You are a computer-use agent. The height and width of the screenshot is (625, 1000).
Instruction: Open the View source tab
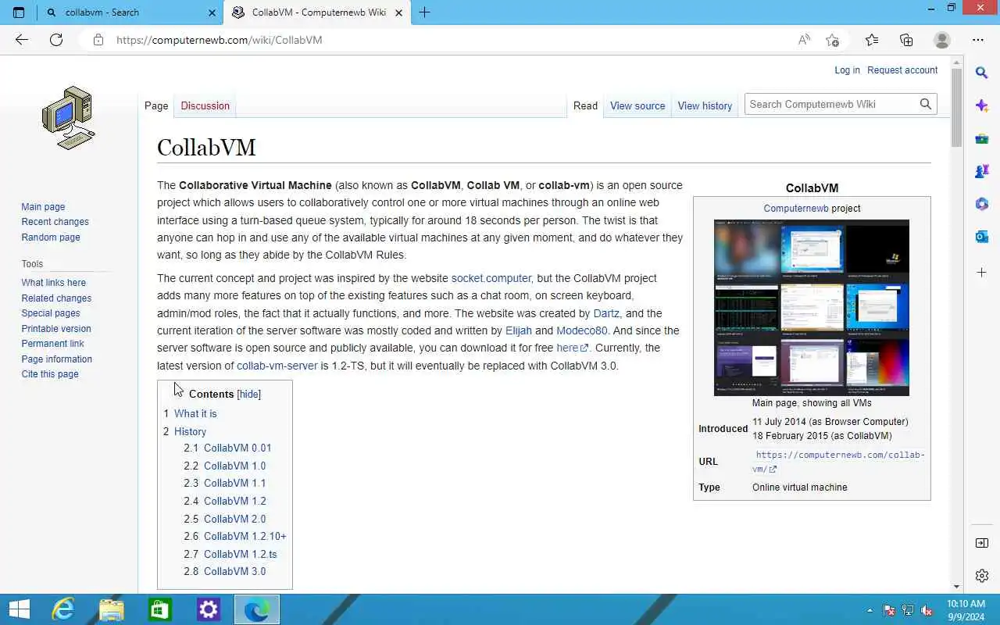(637, 105)
